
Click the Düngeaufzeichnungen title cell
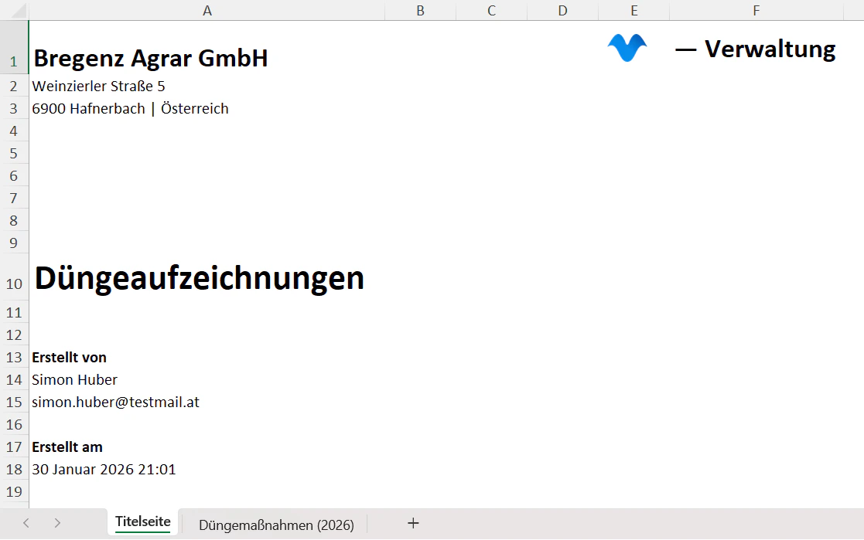pyautogui.click(x=198, y=280)
